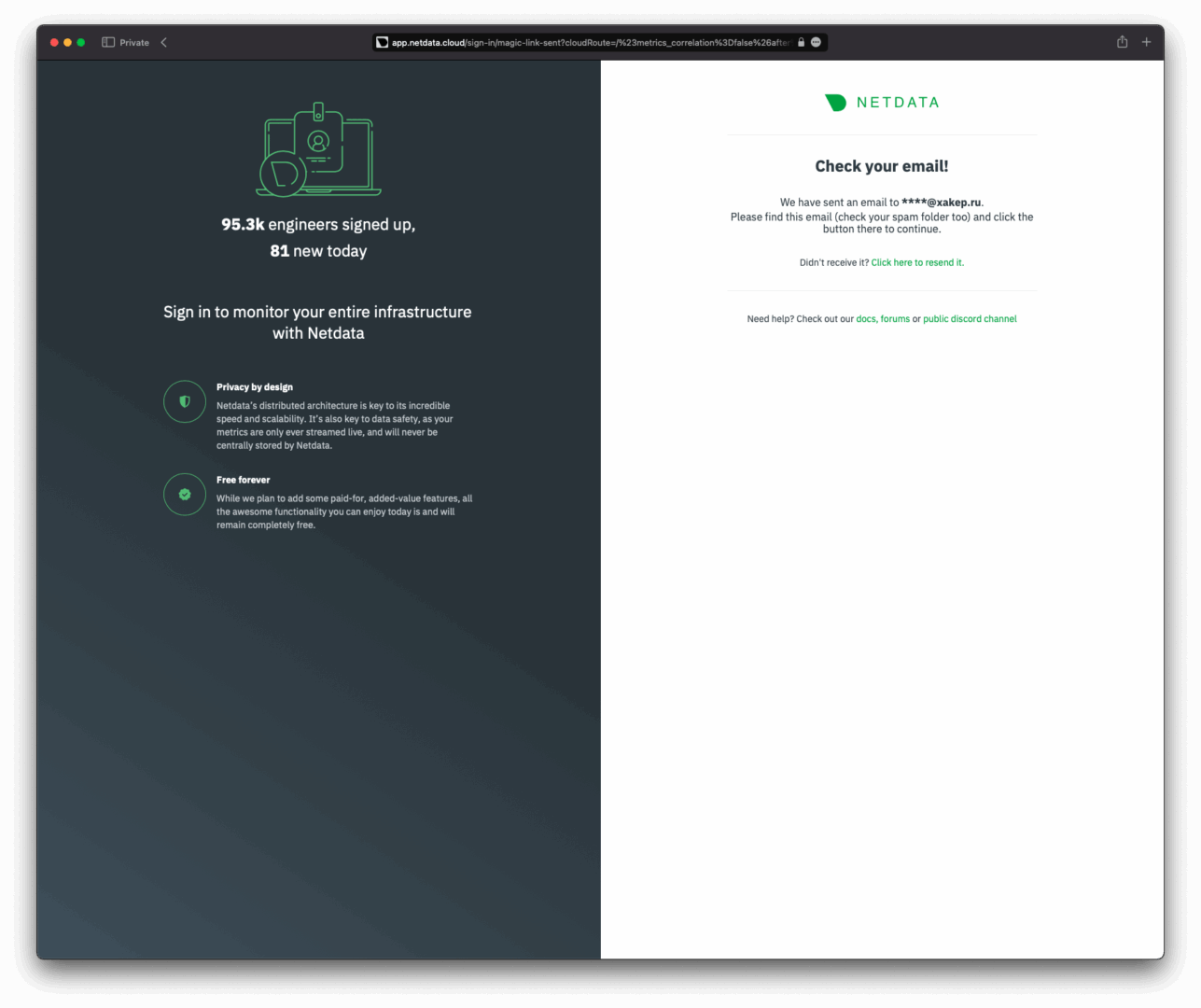Click the Netdata favicon in address bar
Screen dimensions: 1201x1008
(x=382, y=42)
